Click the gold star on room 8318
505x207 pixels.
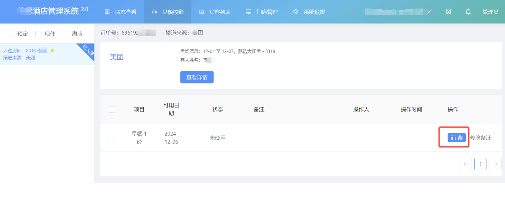(52, 50)
